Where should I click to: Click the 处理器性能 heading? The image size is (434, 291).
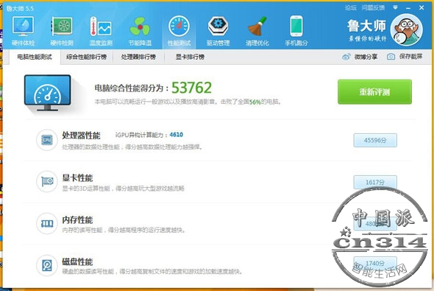81,136
